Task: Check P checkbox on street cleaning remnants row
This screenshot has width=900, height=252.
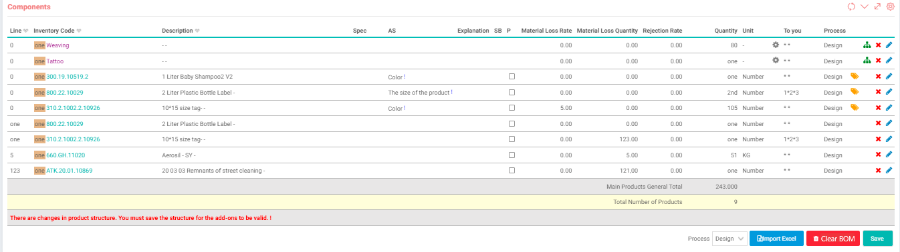Action: [512, 170]
